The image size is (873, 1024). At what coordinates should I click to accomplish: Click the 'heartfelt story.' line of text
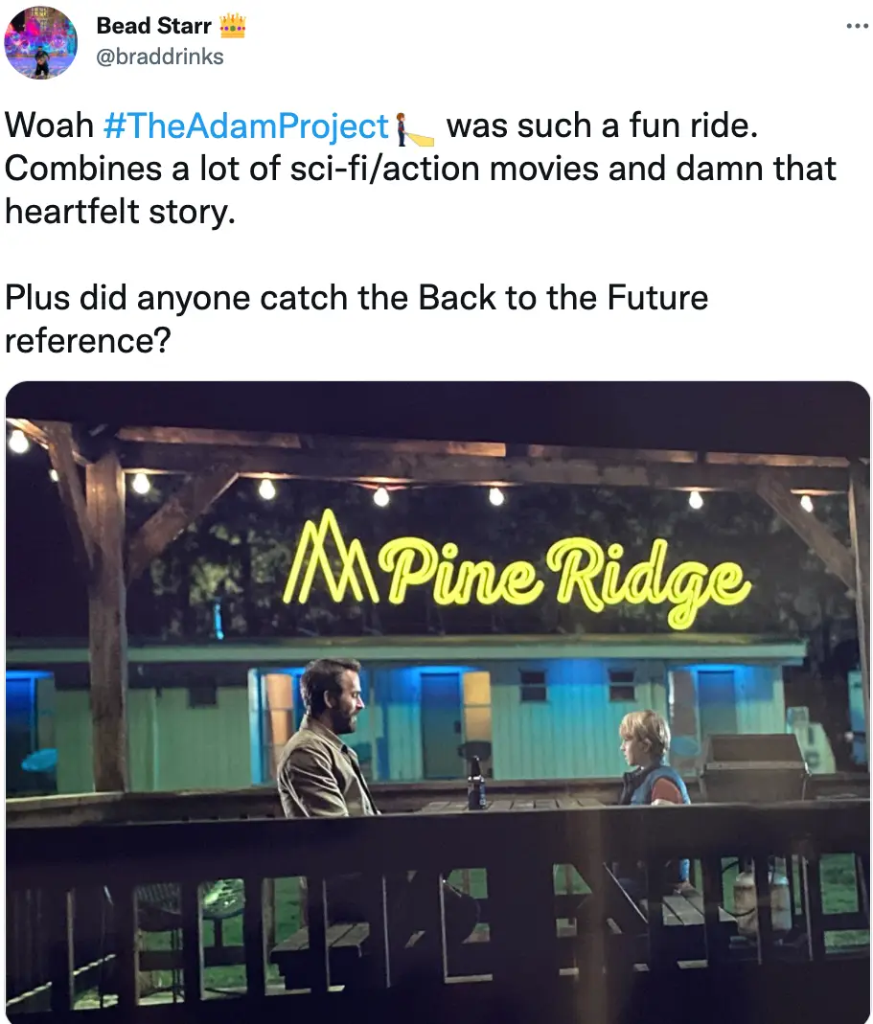(x=120, y=211)
